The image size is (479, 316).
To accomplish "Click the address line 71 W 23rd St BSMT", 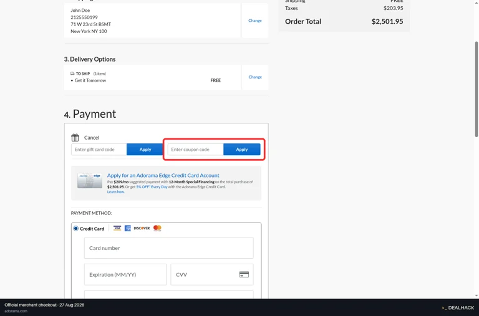I will tap(90, 24).
